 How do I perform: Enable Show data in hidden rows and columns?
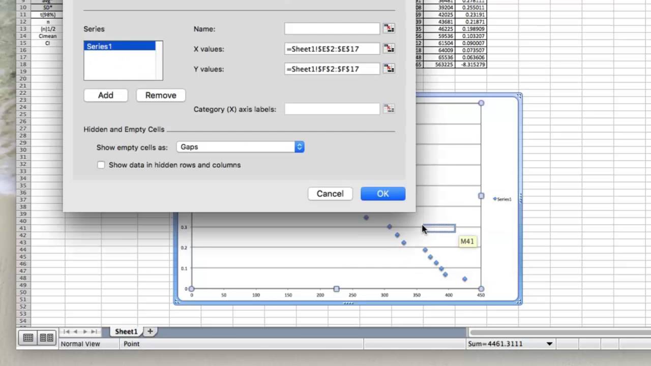(x=101, y=165)
